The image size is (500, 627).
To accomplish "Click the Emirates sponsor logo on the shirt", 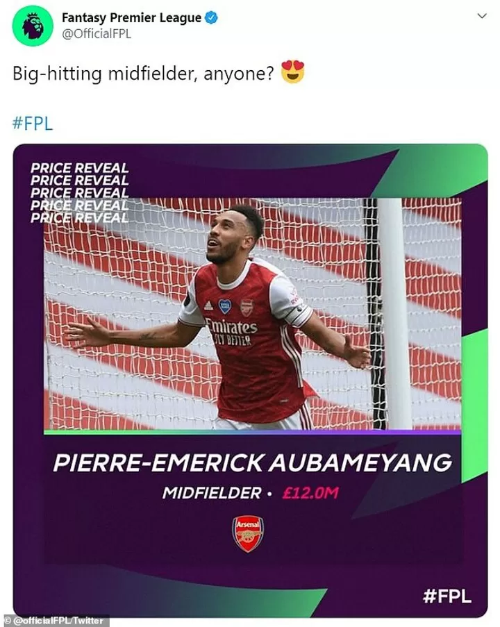I will point(231,328).
